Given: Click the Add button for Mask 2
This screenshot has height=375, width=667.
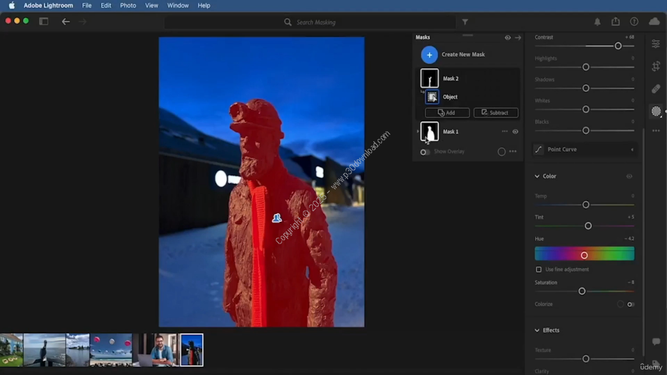Looking at the screenshot, I should [x=447, y=113].
